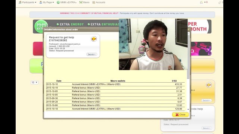Click the My Page user icon
This screenshot has width=239, height=134.
coord(41,3)
